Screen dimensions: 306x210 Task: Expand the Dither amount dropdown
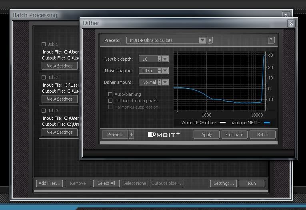(165, 82)
